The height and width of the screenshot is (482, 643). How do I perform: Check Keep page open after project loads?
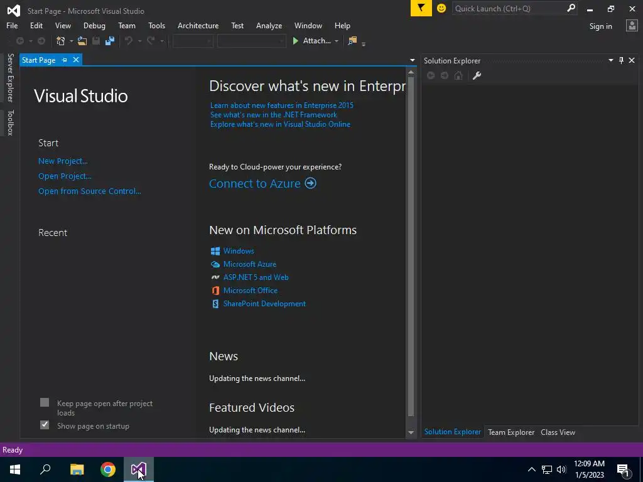pos(45,402)
